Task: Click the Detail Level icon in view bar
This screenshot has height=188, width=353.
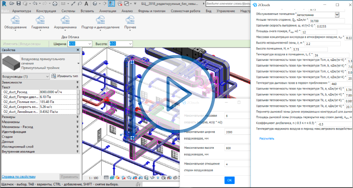Action: pos(106,177)
